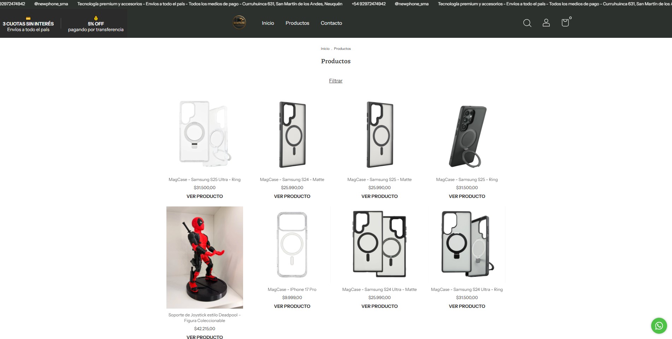Click VER PRODUCTO under Samsung S25 Matte

click(379, 196)
